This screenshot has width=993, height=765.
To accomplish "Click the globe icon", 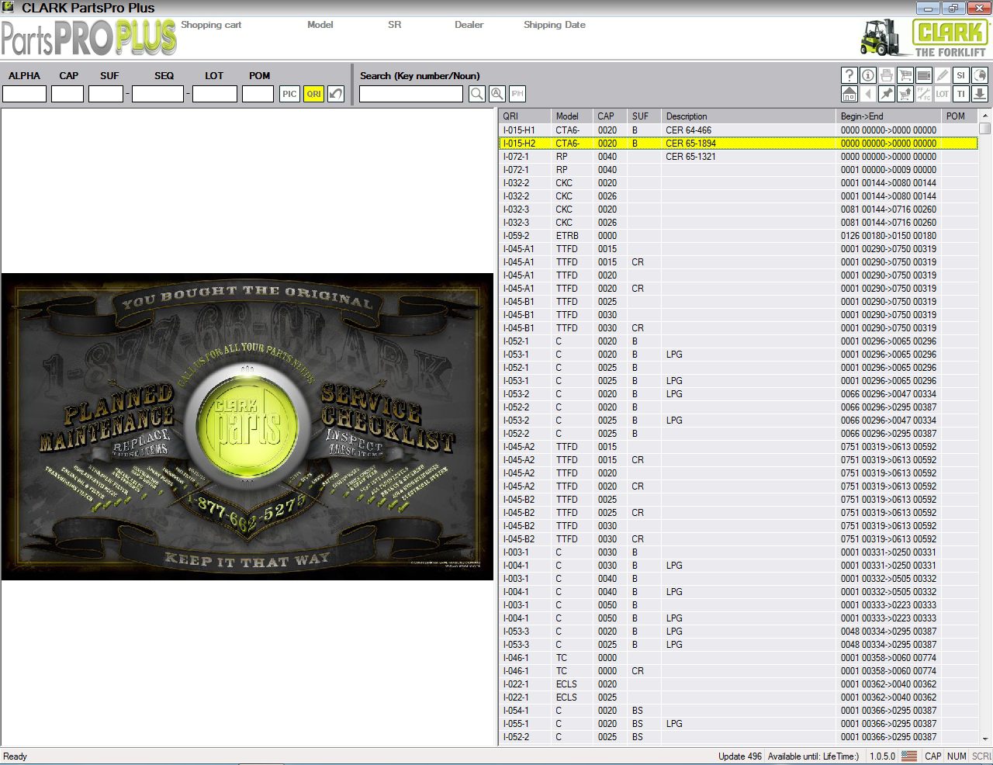I will [980, 75].
